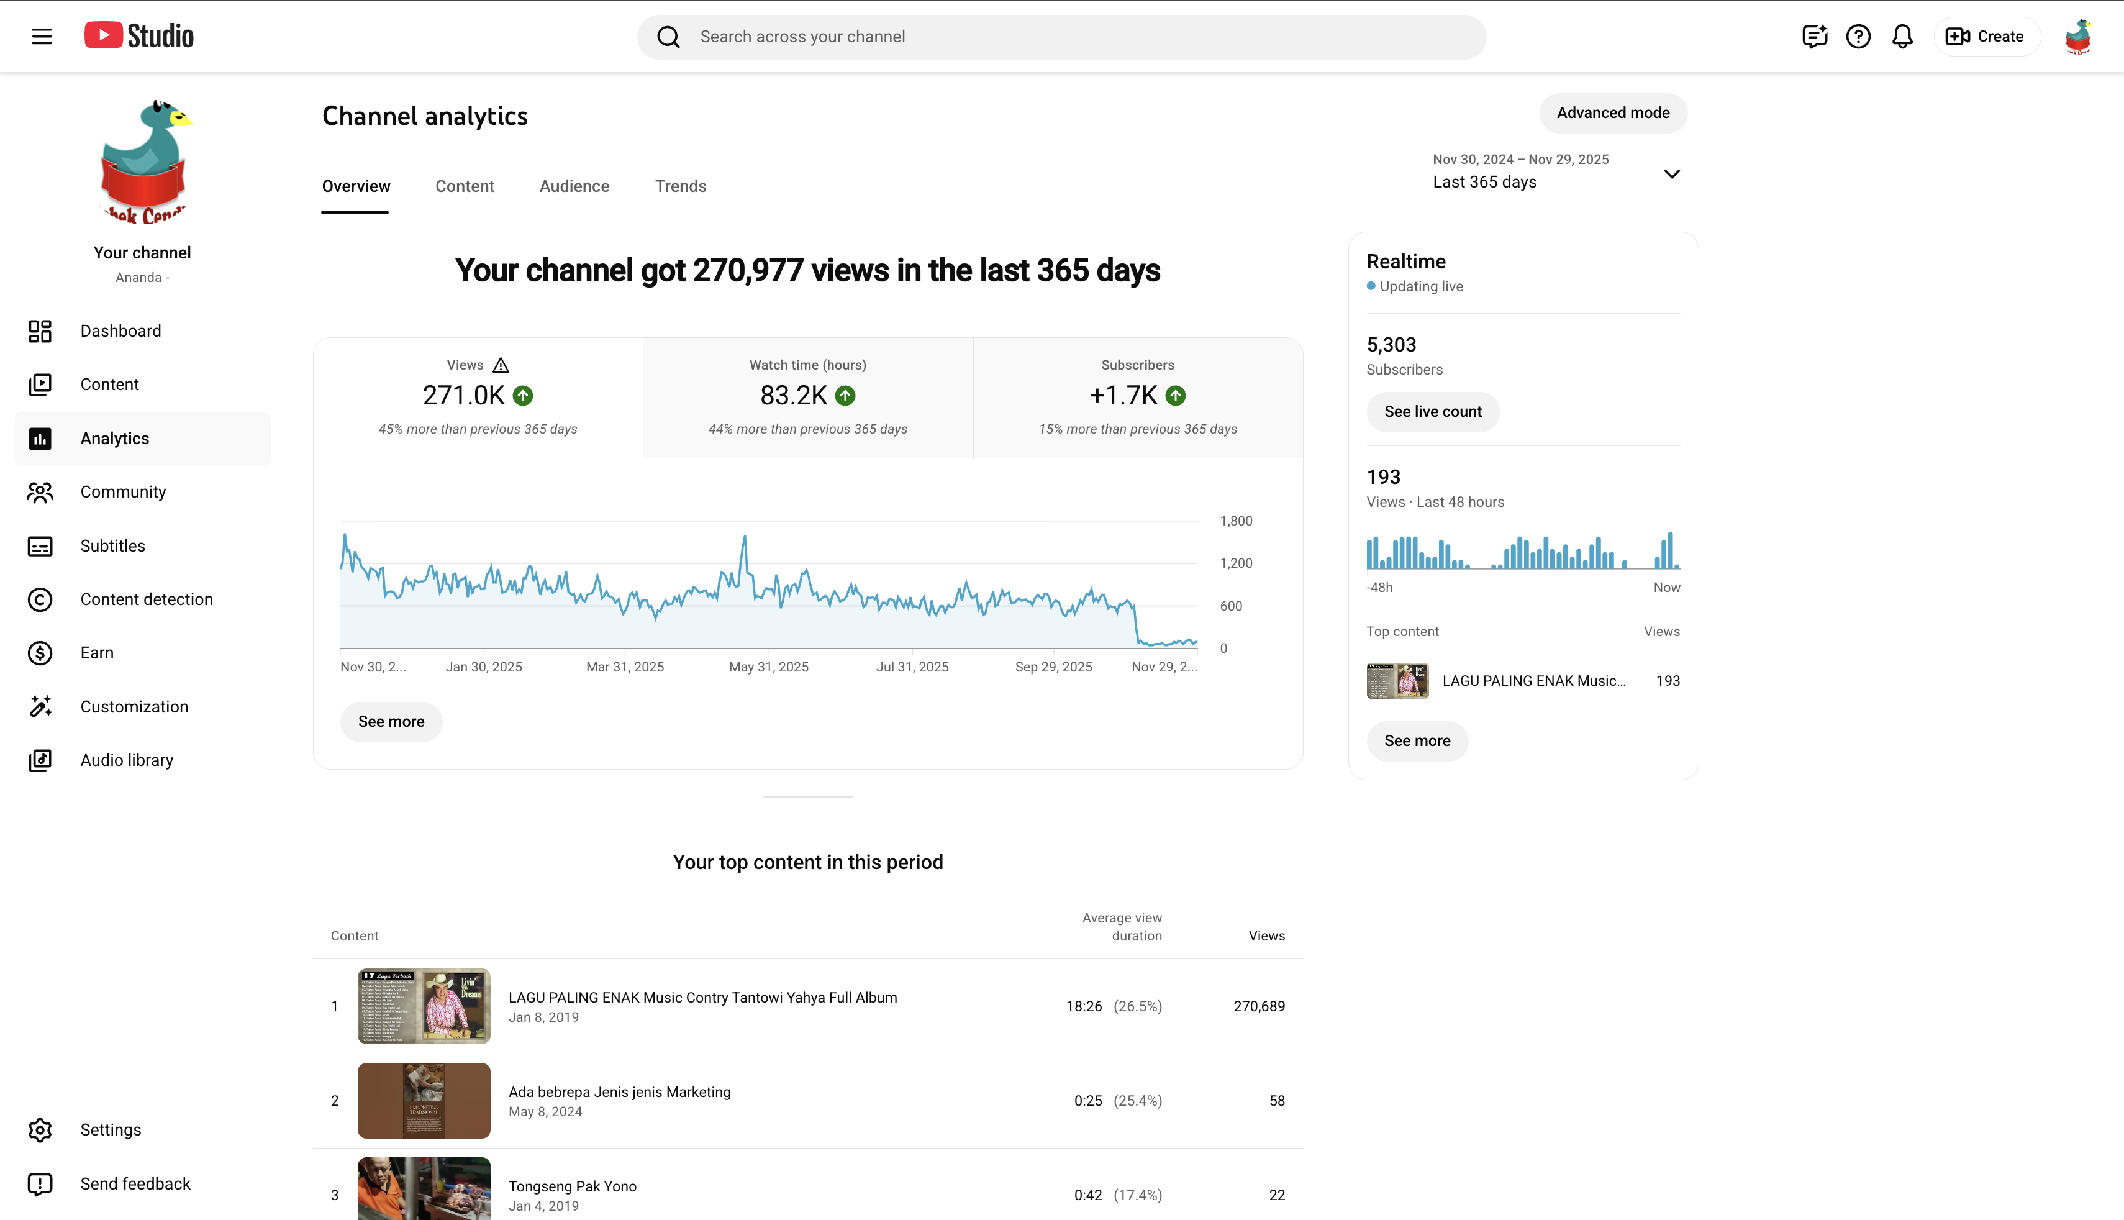Viewport: 2124px width, 1220px height.
Task: Switch to the Trends tab
Action: (x=681, y=186)
